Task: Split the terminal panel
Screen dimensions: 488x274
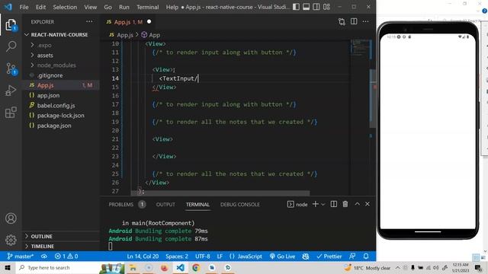Action: [x=334, y=204]
